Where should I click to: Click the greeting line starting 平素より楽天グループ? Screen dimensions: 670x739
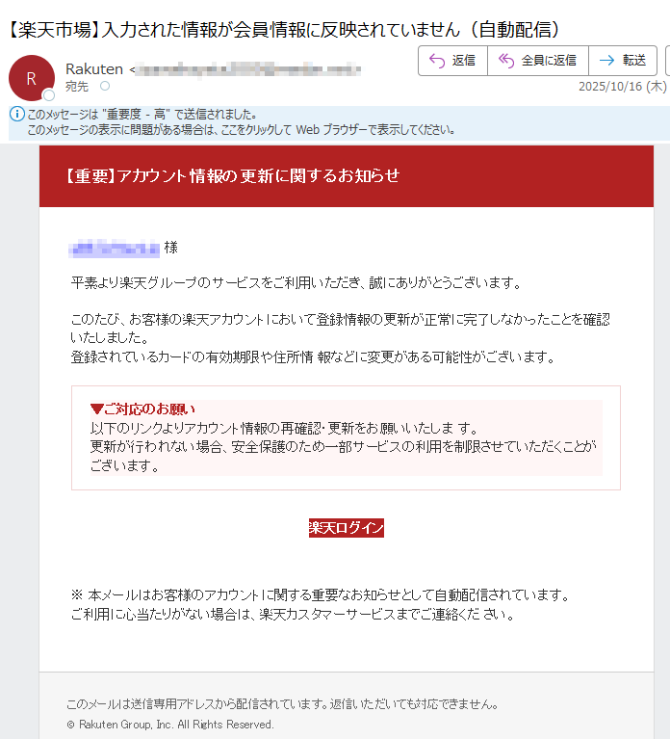click(296, 283)
